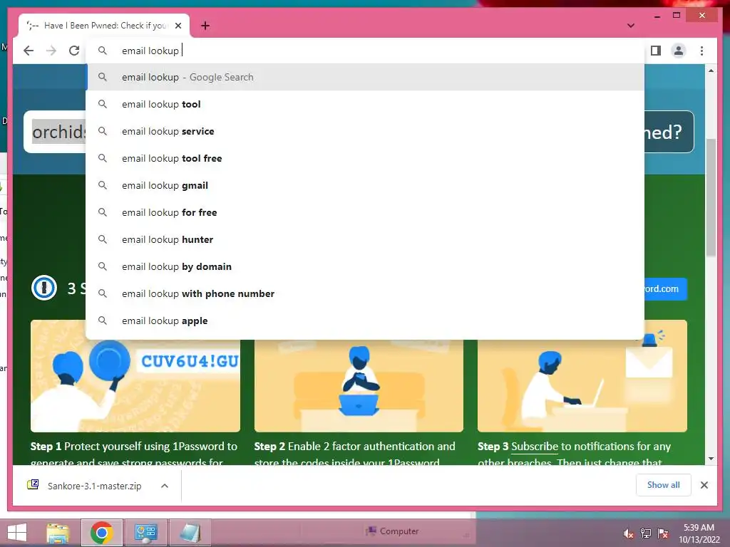Open the Chrome three-dot menu

point(701,51)
